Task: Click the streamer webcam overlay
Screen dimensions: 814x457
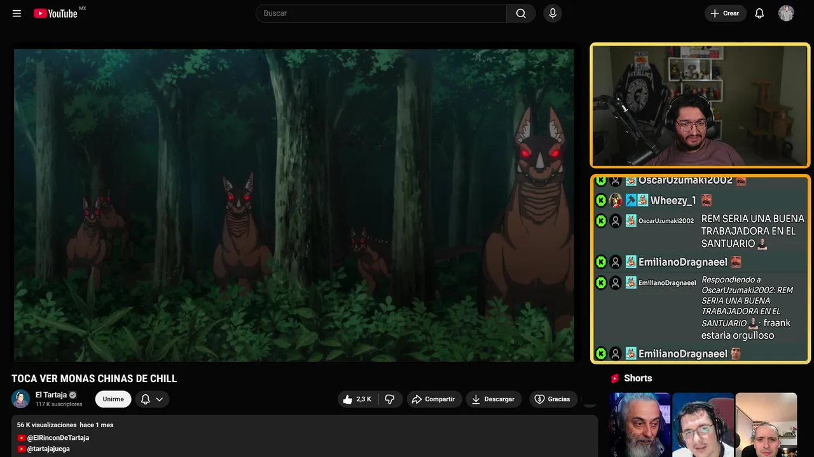Action: coord(700,105)
